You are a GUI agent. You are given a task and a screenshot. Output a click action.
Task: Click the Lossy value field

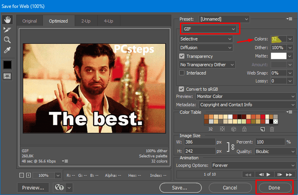pos(279,81)
